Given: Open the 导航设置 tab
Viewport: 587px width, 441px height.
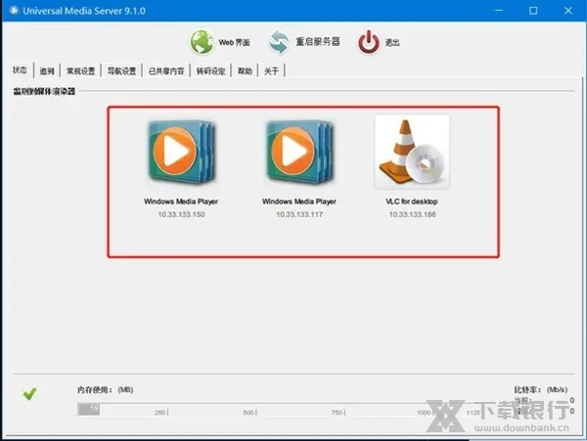Looking at the screenshot, I should coord(121,70).
